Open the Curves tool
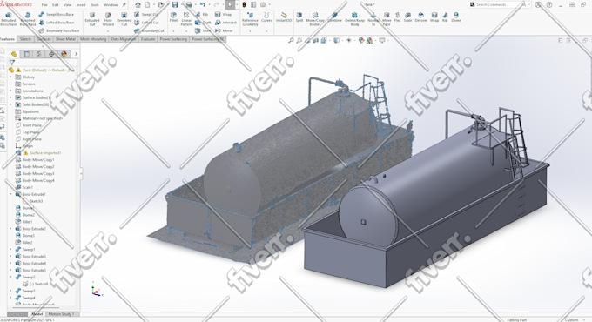This screenshot has width=592, height=322. tap(266, 17)
